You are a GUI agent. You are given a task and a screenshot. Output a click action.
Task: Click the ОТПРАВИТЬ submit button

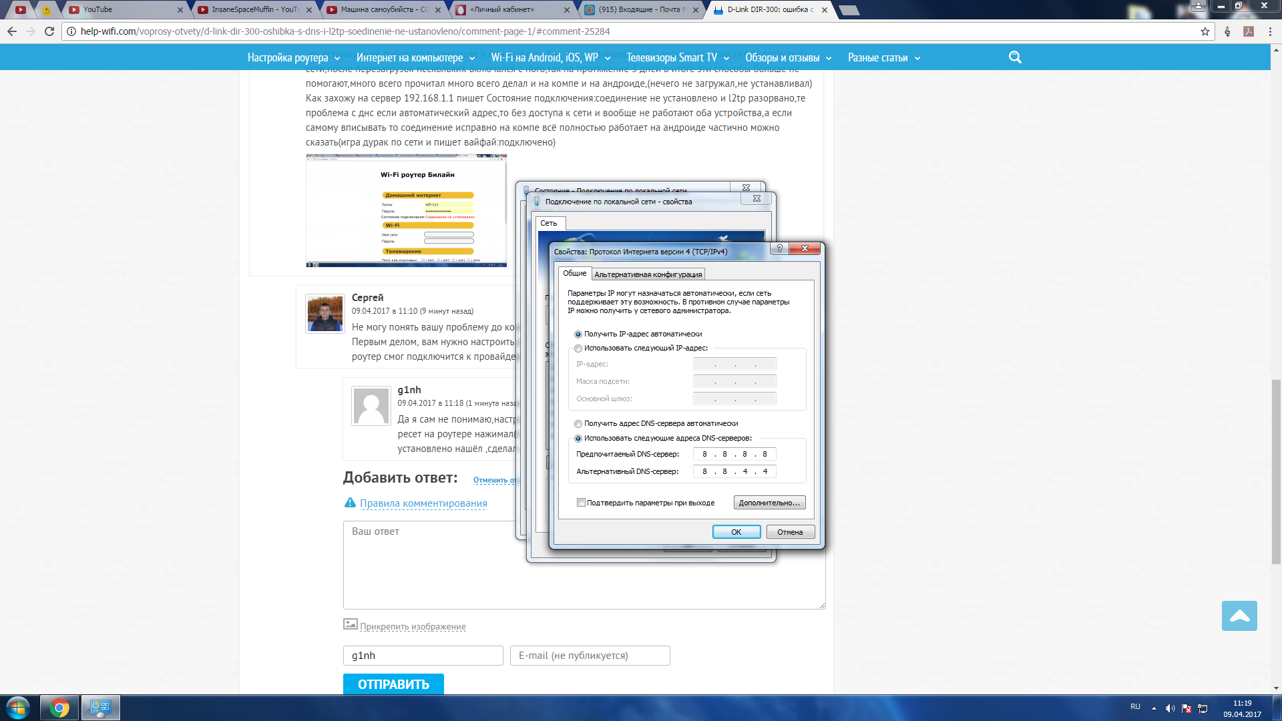click(393, 684)
